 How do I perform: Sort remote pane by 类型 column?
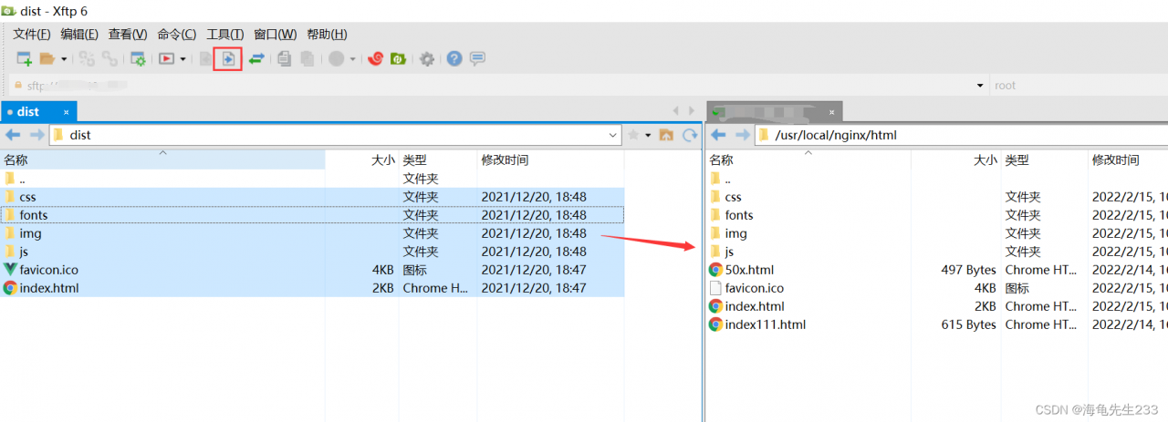(x=1044, y=160)
